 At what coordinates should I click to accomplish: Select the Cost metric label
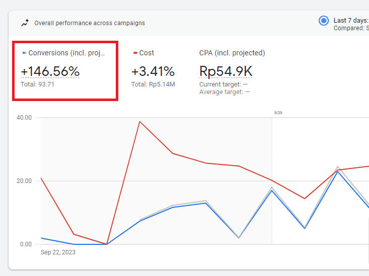pos(146,53)
